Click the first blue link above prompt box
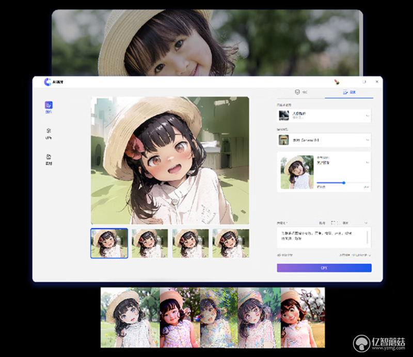Image resolution: width=413 pixels, height=357 pixels. [x=322, y=223]
